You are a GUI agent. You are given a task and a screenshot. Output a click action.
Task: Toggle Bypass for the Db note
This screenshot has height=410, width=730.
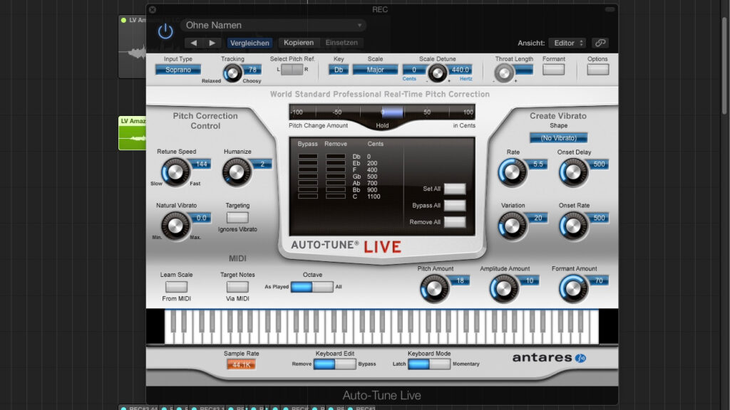point(308,157)
